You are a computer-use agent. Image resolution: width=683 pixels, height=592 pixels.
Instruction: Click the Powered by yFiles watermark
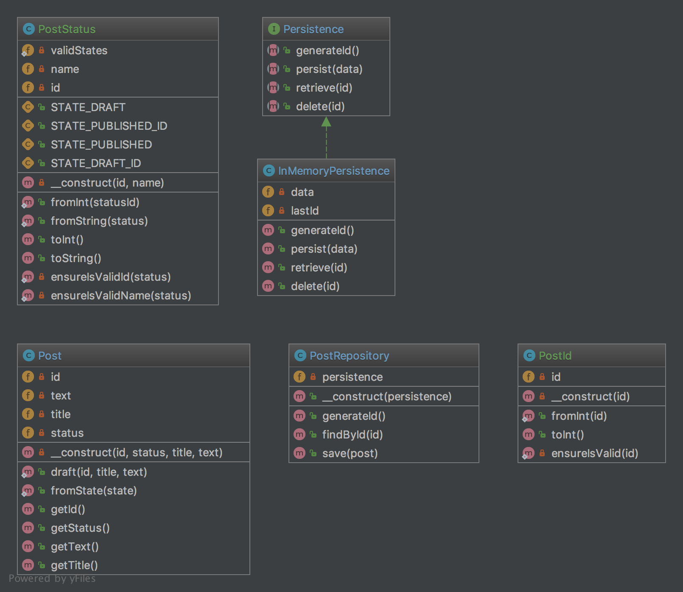coord(52,578)
